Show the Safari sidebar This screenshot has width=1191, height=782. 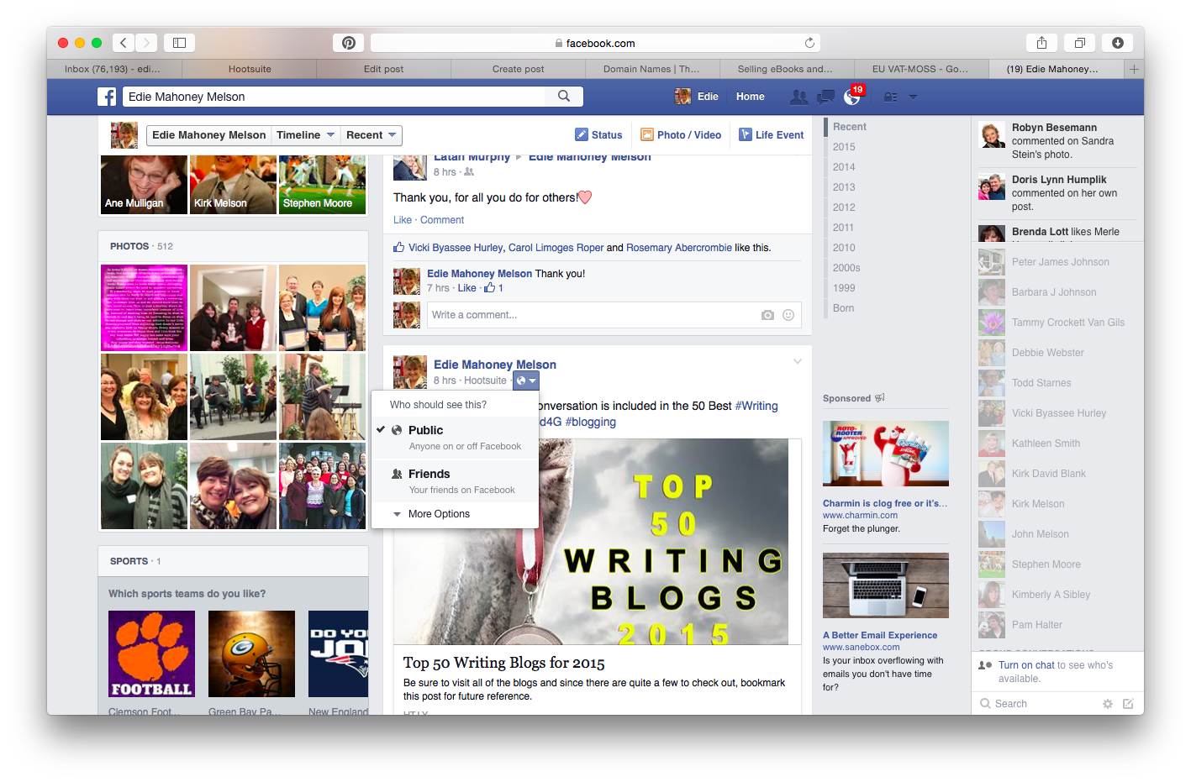[x=179, y=43]
